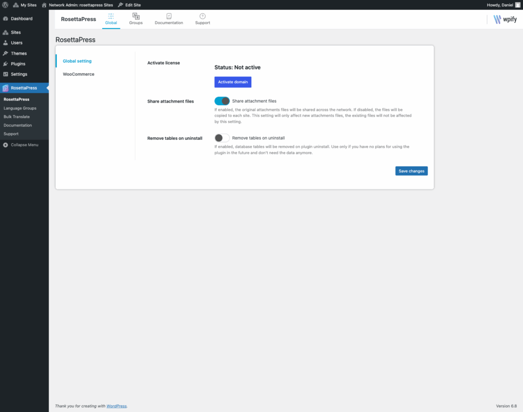Click the user avatar in admin bar
Viewport: 523px width, 412px height.
click(x=518, y=5)
